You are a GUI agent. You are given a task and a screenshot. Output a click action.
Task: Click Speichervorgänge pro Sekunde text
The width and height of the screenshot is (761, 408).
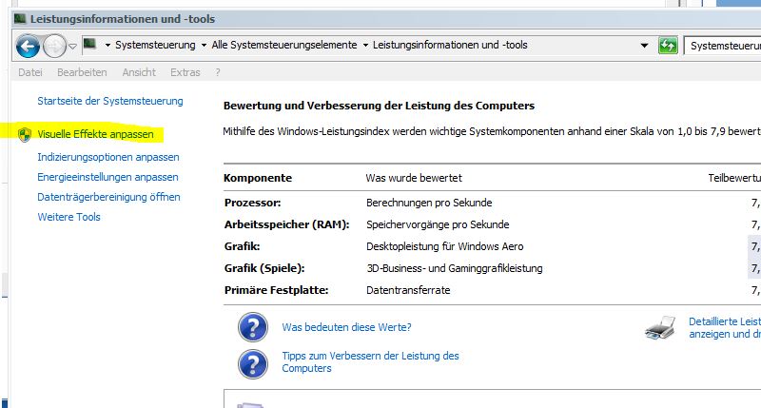pos(438,224)
